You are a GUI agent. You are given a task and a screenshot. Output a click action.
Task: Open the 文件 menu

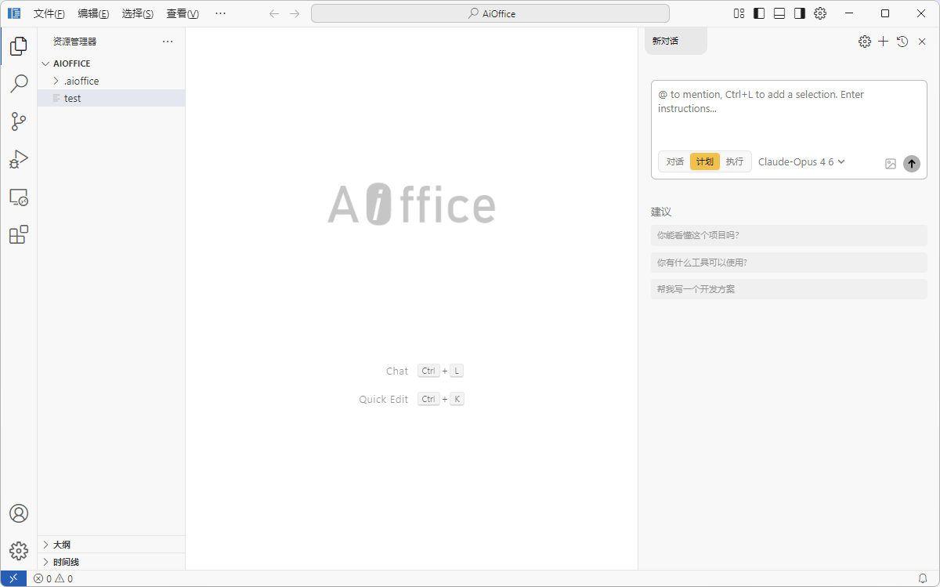49,13
